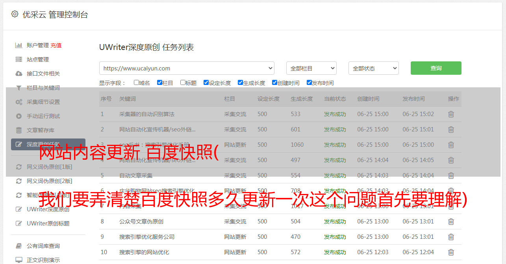The height and width of the screenshot is (264, 506).
Task: Click the 发布时间 column header
Action: tap(413, 99)
